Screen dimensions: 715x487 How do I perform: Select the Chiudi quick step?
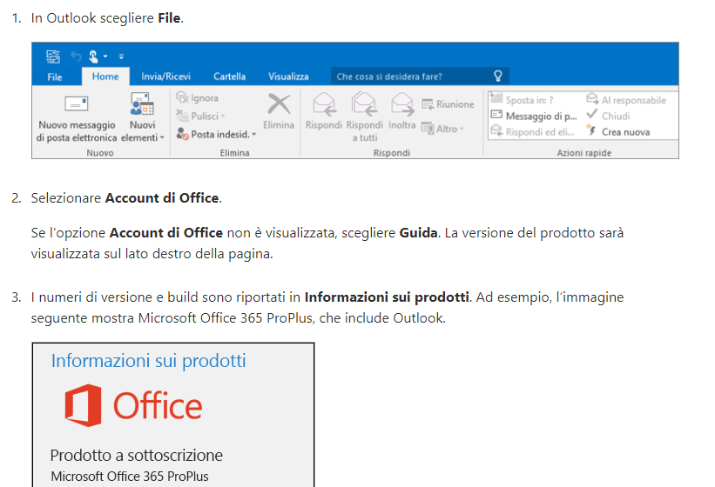click(608, 116)
